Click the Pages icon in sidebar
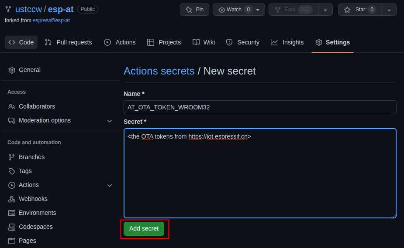Viewport: 404px width, 248px height. 12,241
